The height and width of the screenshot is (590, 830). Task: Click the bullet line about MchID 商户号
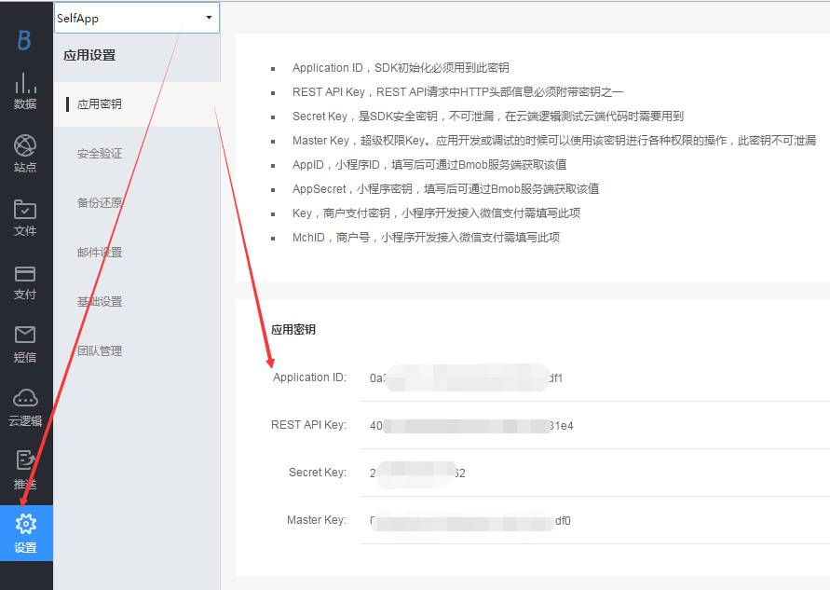(x=426, y=238)
